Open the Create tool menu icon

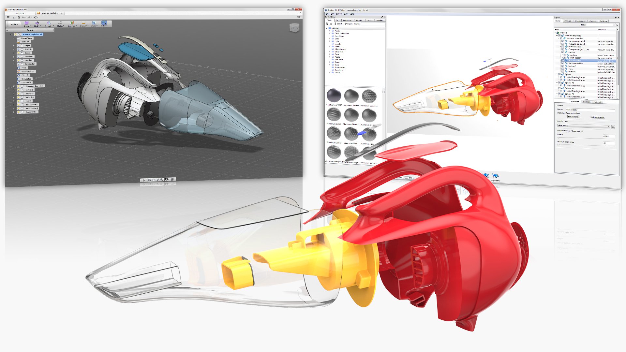[x=27, y=23]
